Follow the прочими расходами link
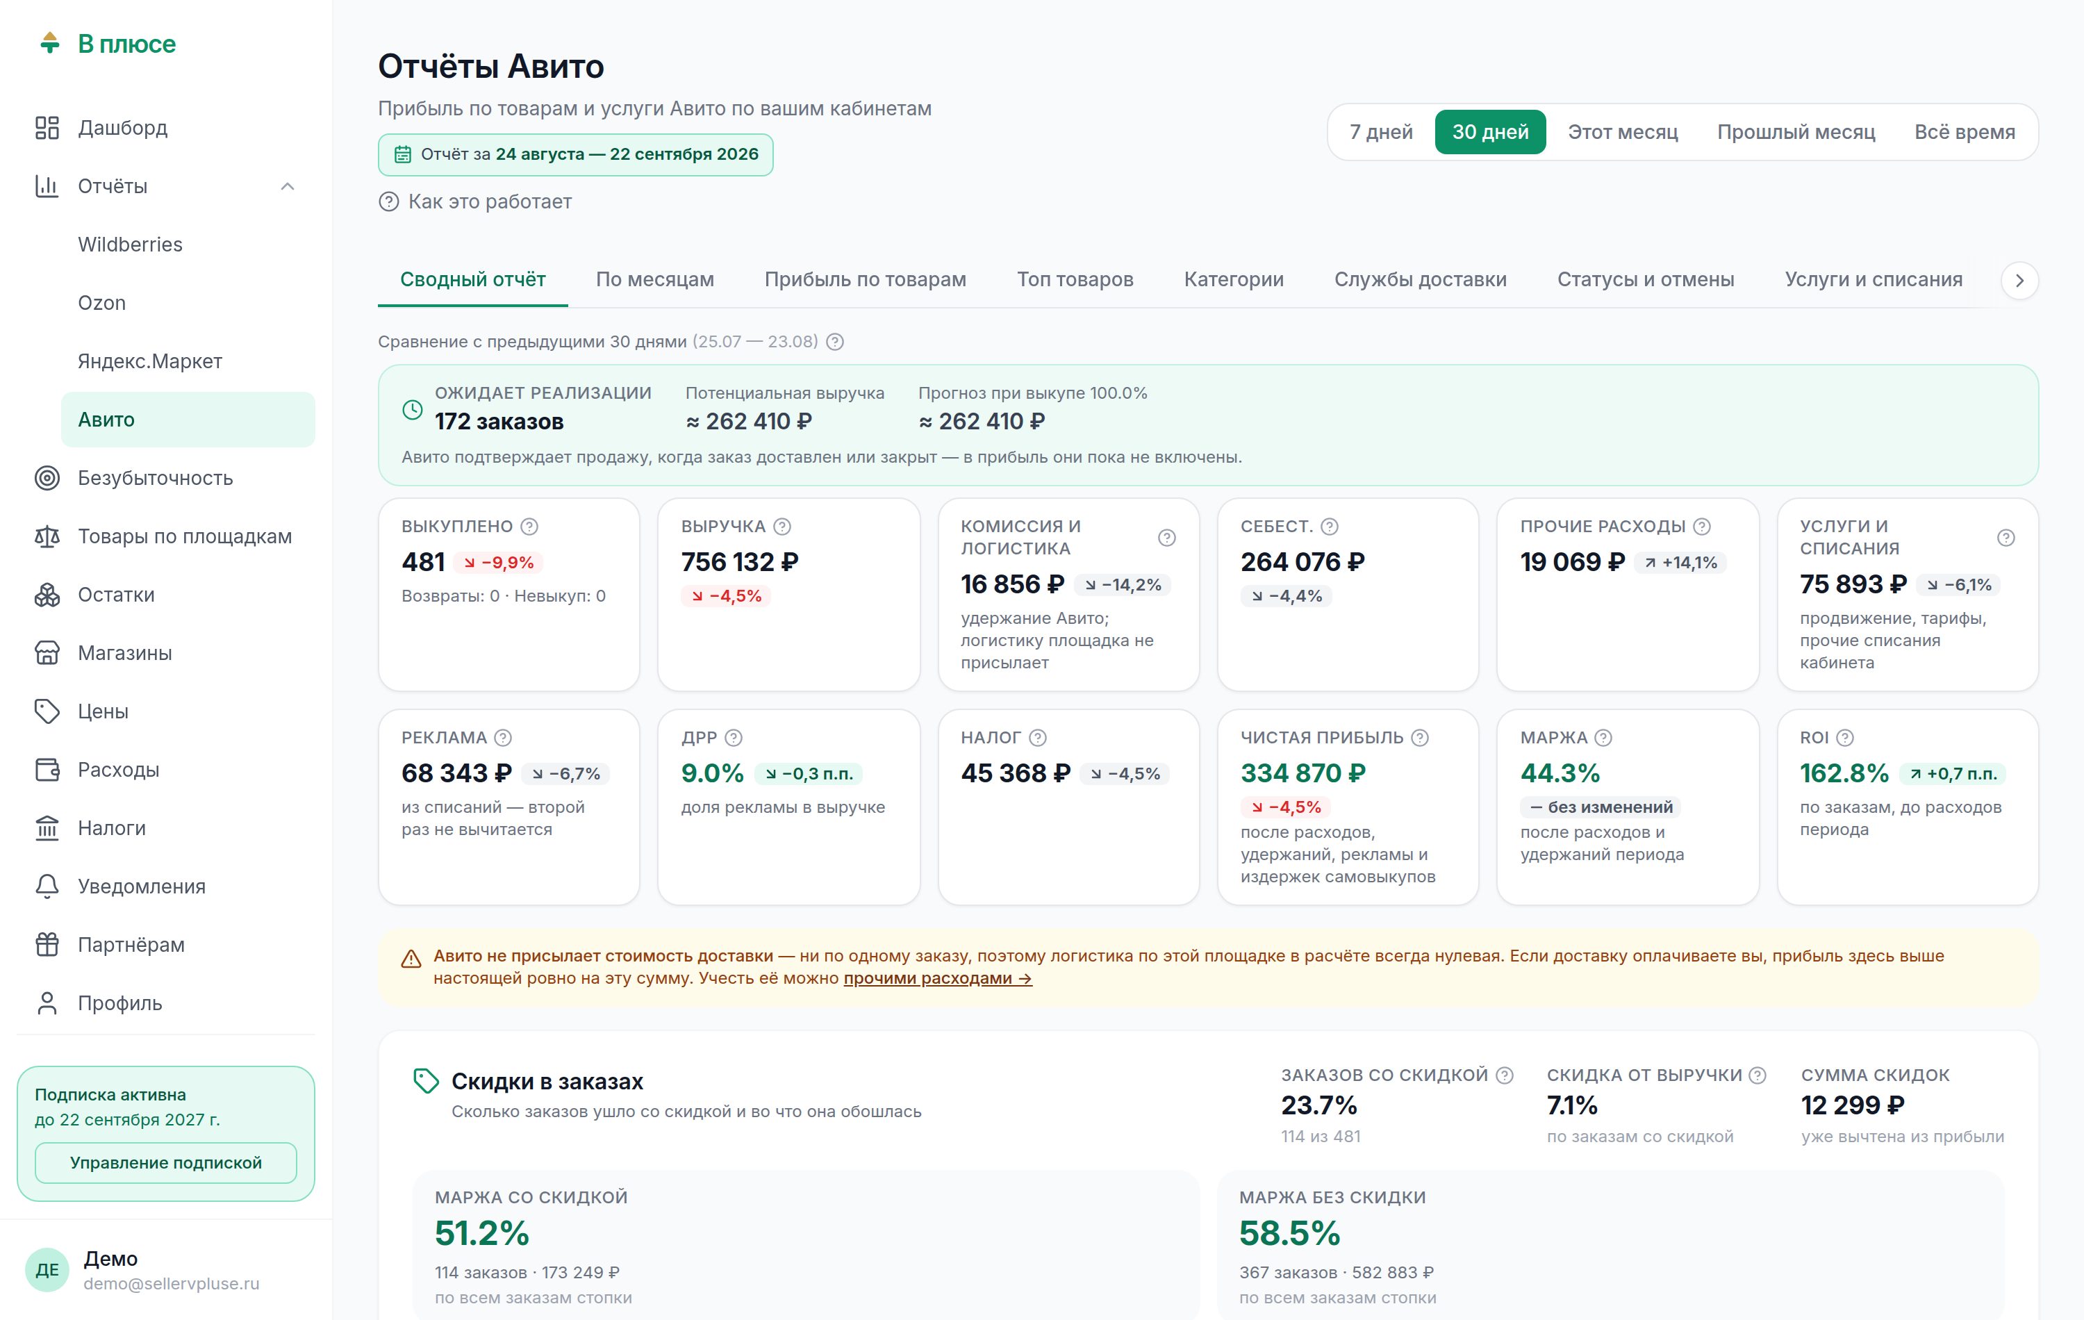The width and height of the screenshot is (2084, 1320). point(938,978)
